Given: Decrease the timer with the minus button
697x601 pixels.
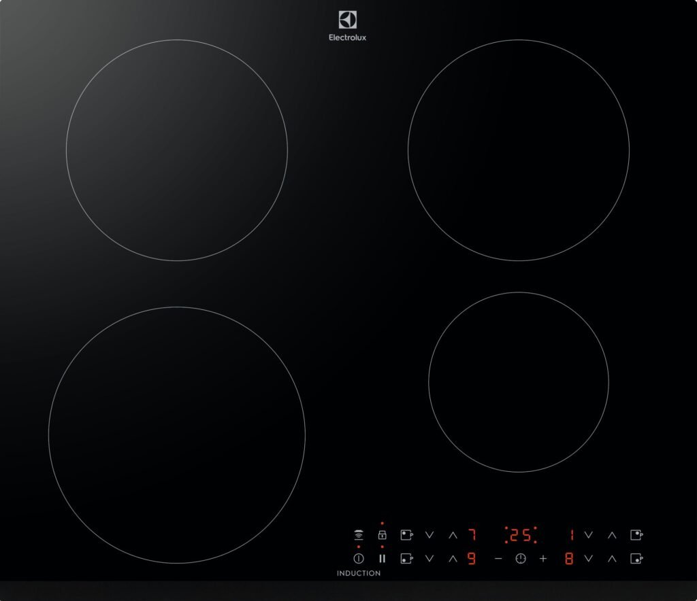Looking at the screenshot, I should tap(498, 558).
